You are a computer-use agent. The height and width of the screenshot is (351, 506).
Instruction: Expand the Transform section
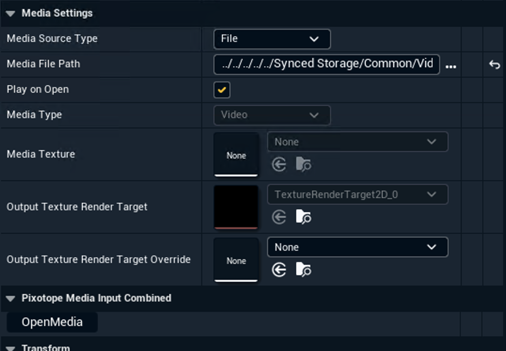point(10,347)
